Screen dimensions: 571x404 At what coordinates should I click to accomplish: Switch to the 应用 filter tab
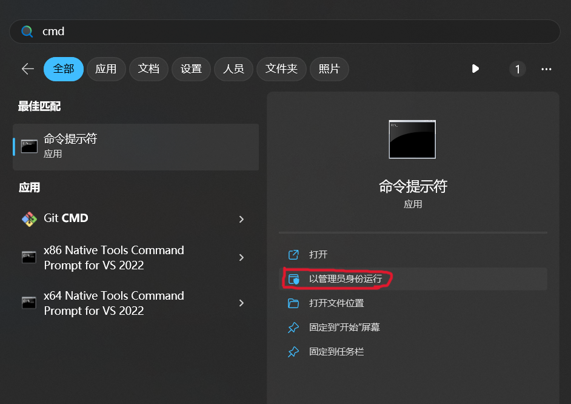(x=105, y=69)
